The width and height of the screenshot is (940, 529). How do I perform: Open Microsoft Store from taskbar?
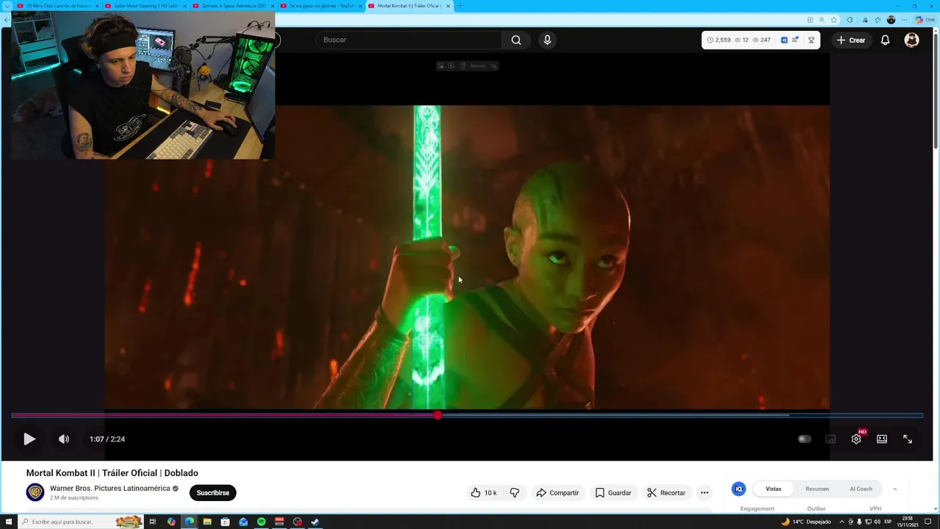[225, 522]
